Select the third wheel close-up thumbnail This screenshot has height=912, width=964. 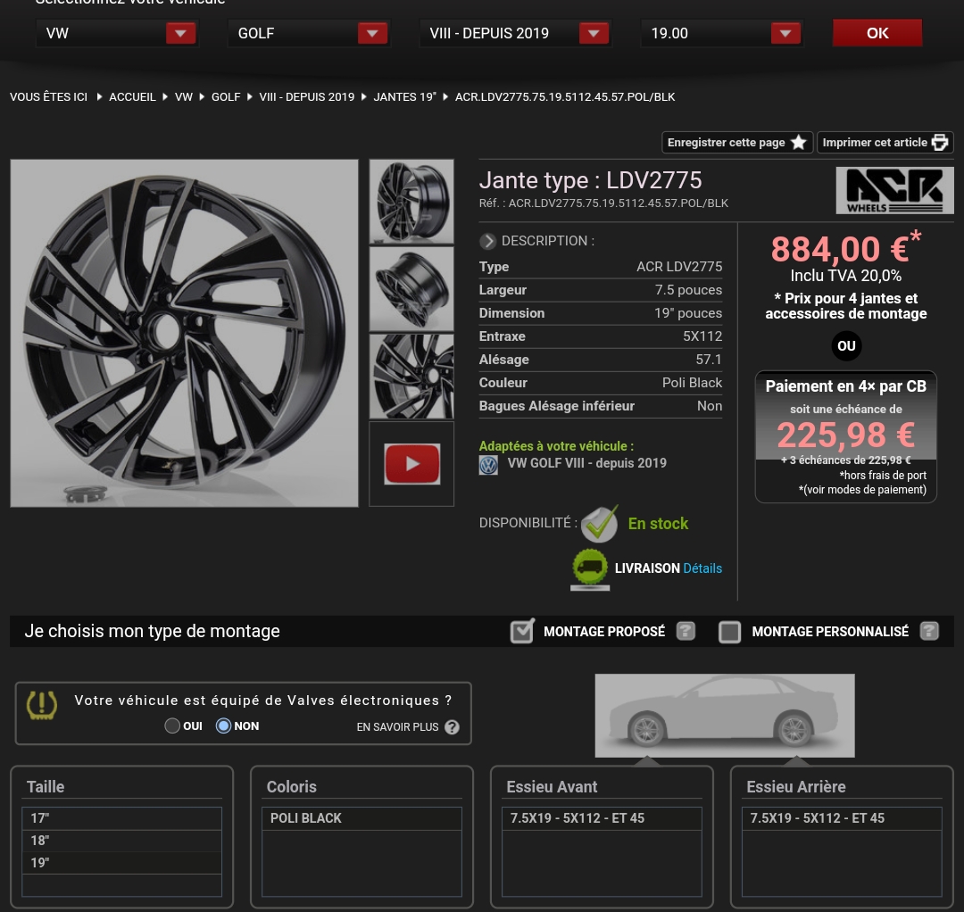click(x=411, y=376)
